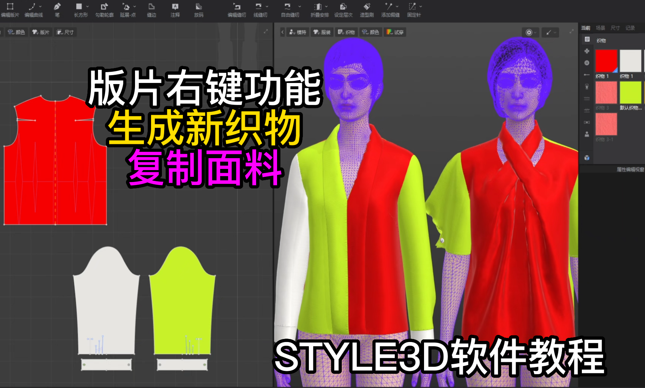Toggle 尺寸 display in 2D window
Image resolution: width=645 pixels, height=388 pixels.
pos(65,32)
